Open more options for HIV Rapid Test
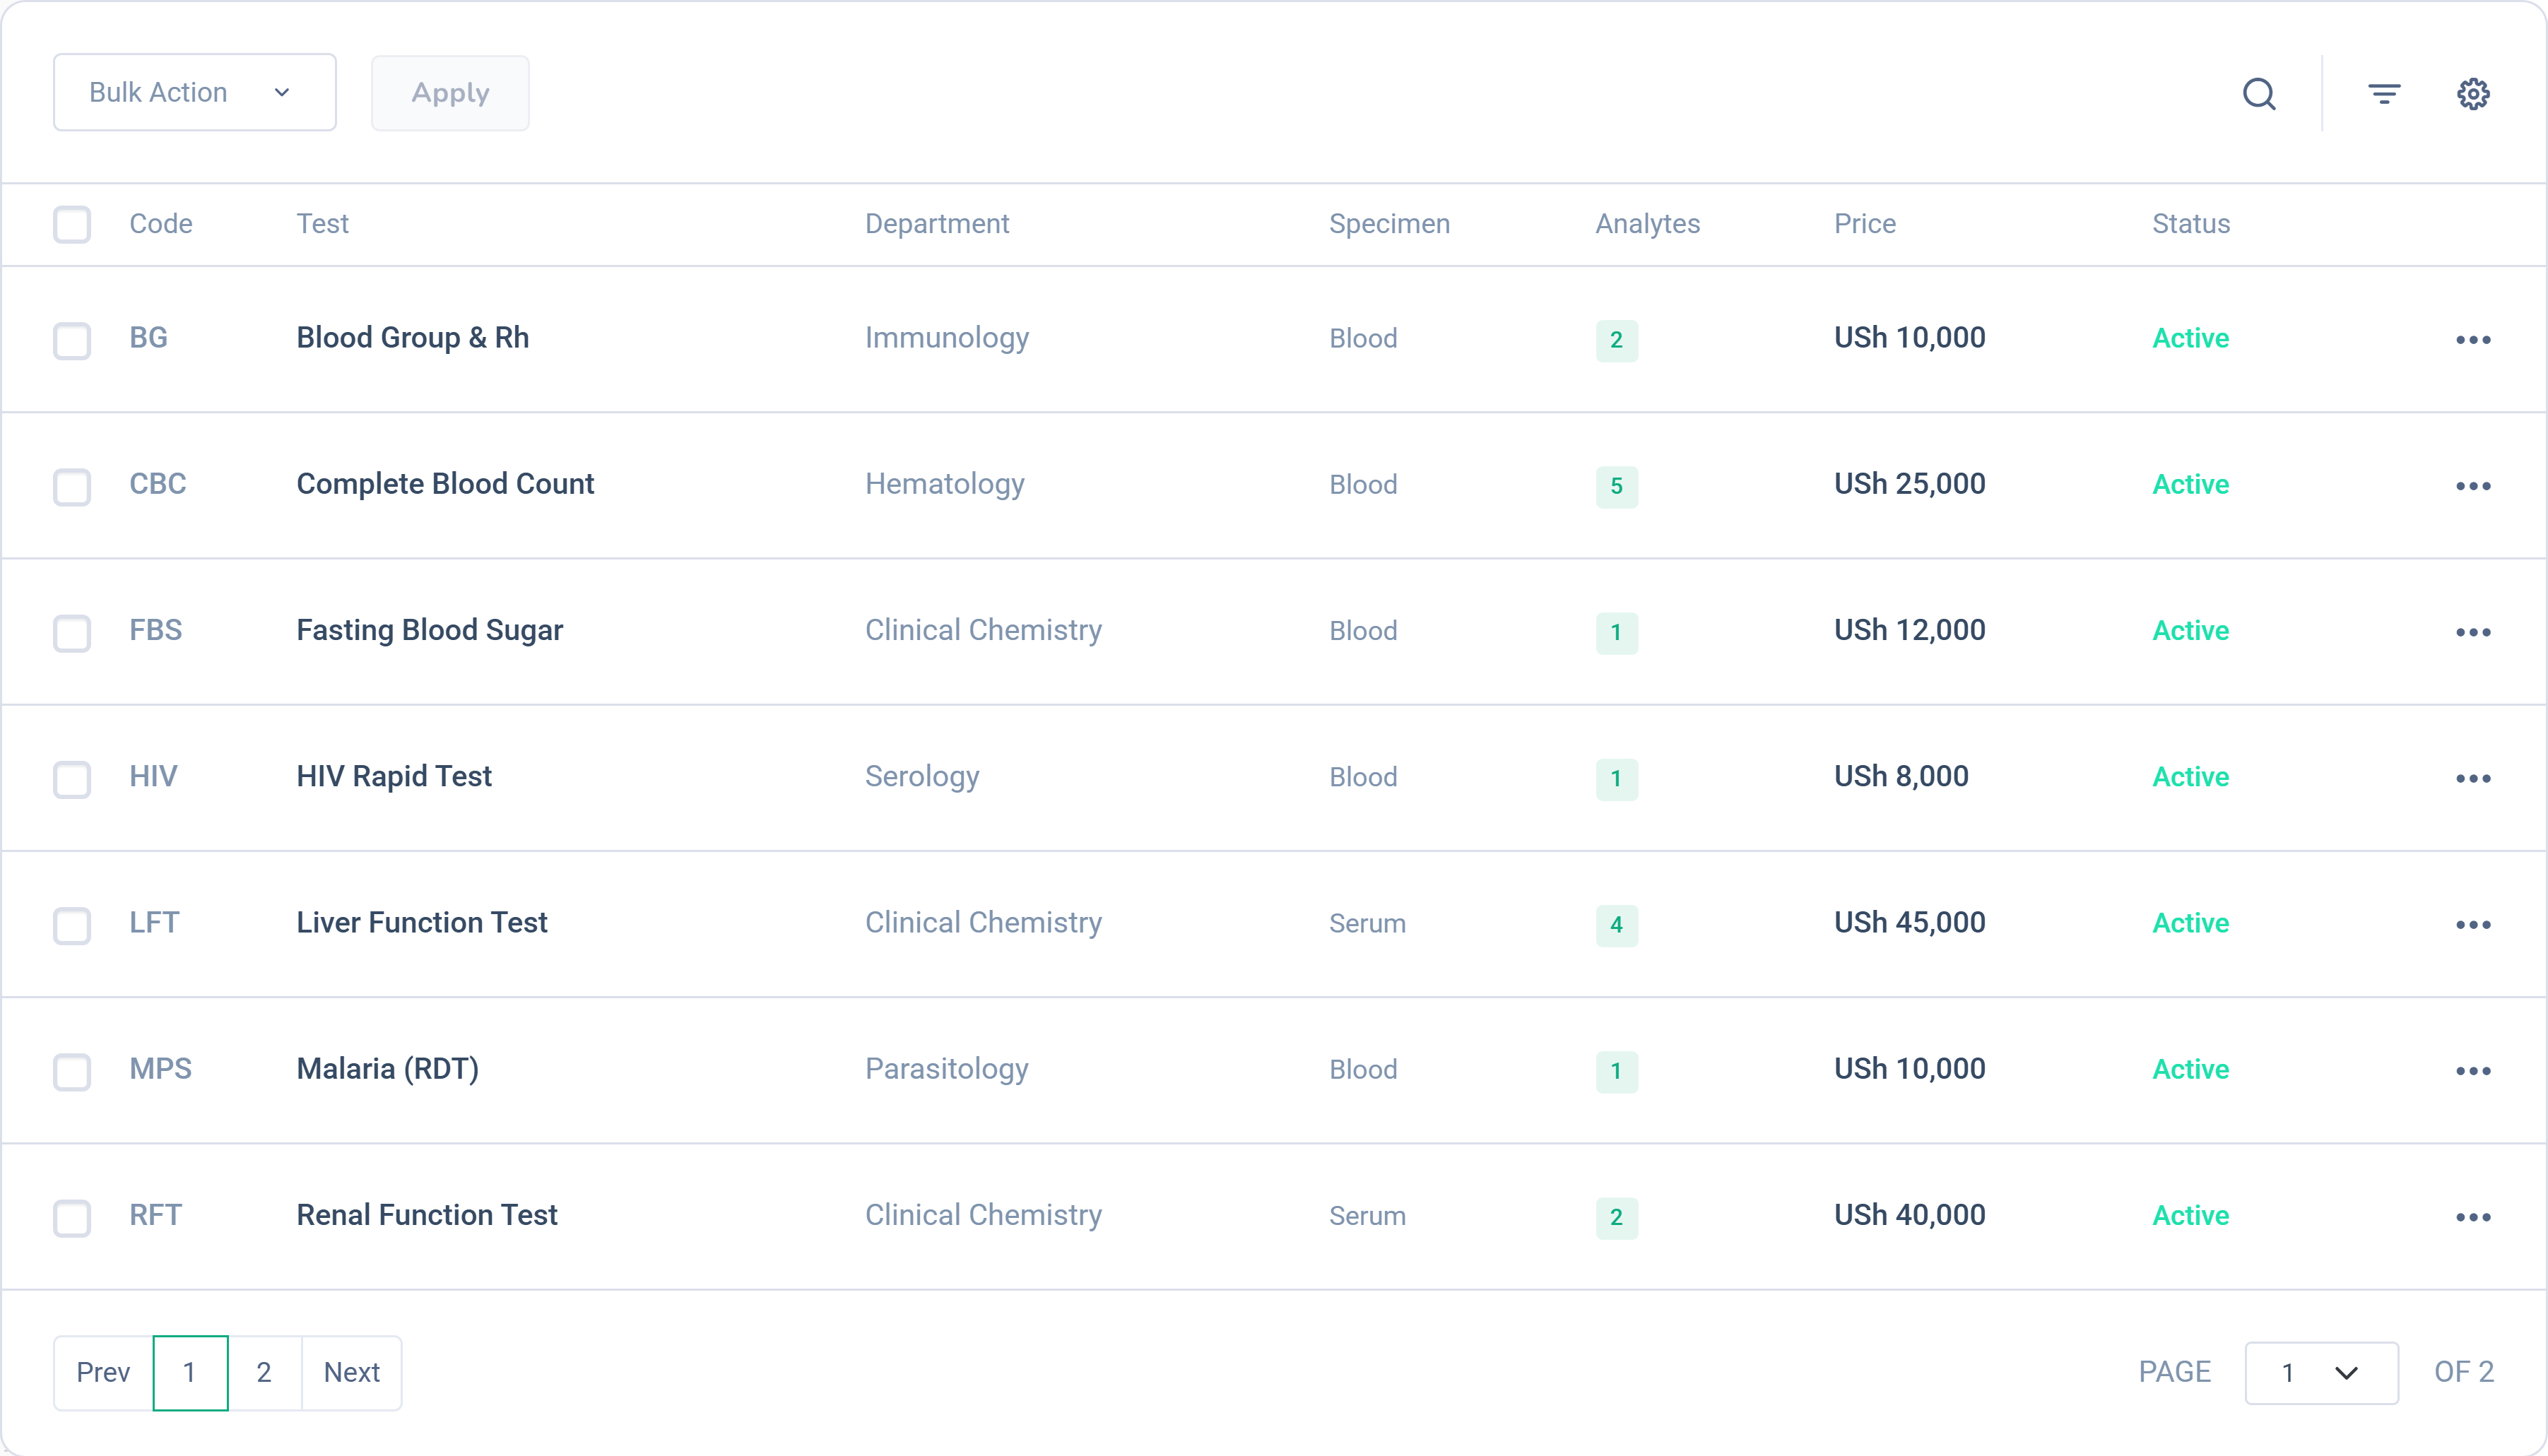The height and width of the screenshot is (1456, 2548). coord(2473,778)
